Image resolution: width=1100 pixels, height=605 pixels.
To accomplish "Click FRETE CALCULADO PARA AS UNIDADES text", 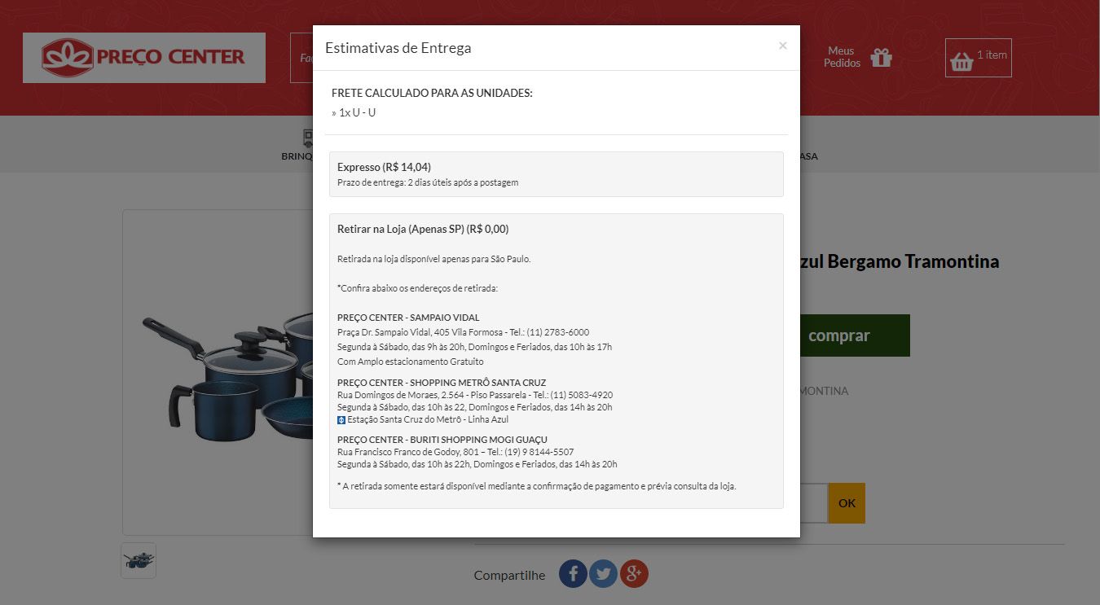I will click(x=432, y=93).
